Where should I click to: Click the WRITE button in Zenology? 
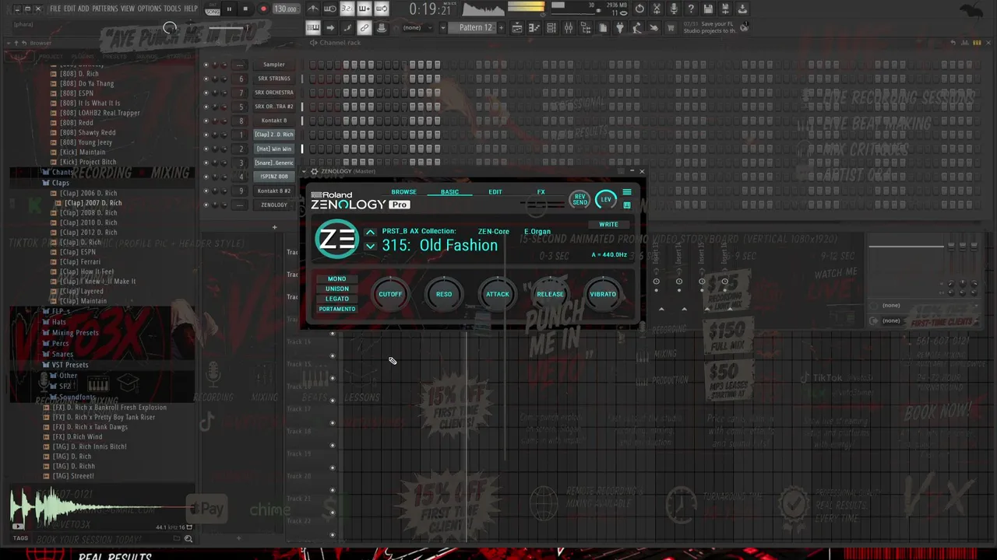608,225
